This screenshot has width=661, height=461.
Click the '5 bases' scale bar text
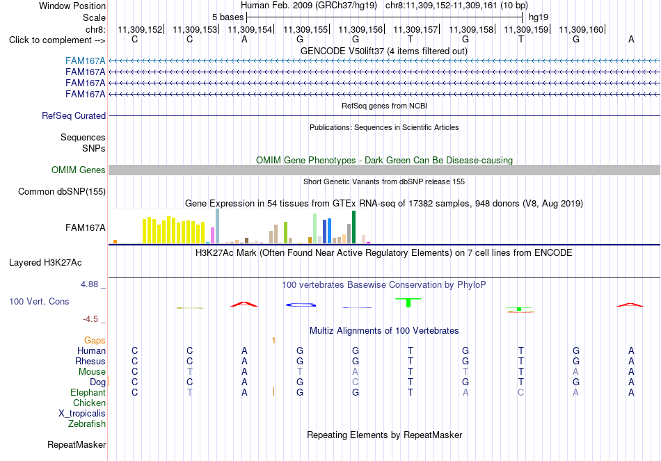click(x=228, y=17)
